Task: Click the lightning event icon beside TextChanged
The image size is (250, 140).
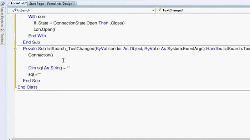Action: coord(160,10)
